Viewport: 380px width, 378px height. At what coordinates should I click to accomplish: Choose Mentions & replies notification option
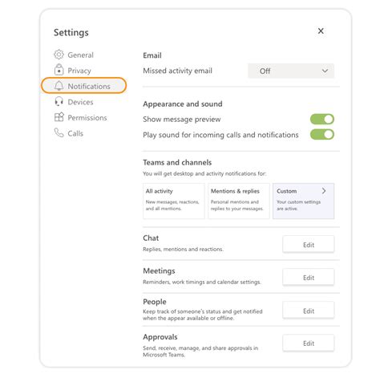(x=239, y=201)
